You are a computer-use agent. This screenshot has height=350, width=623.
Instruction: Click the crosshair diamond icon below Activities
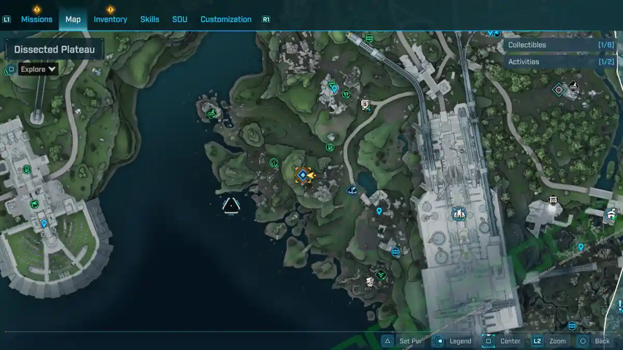[x=559, y=90]
